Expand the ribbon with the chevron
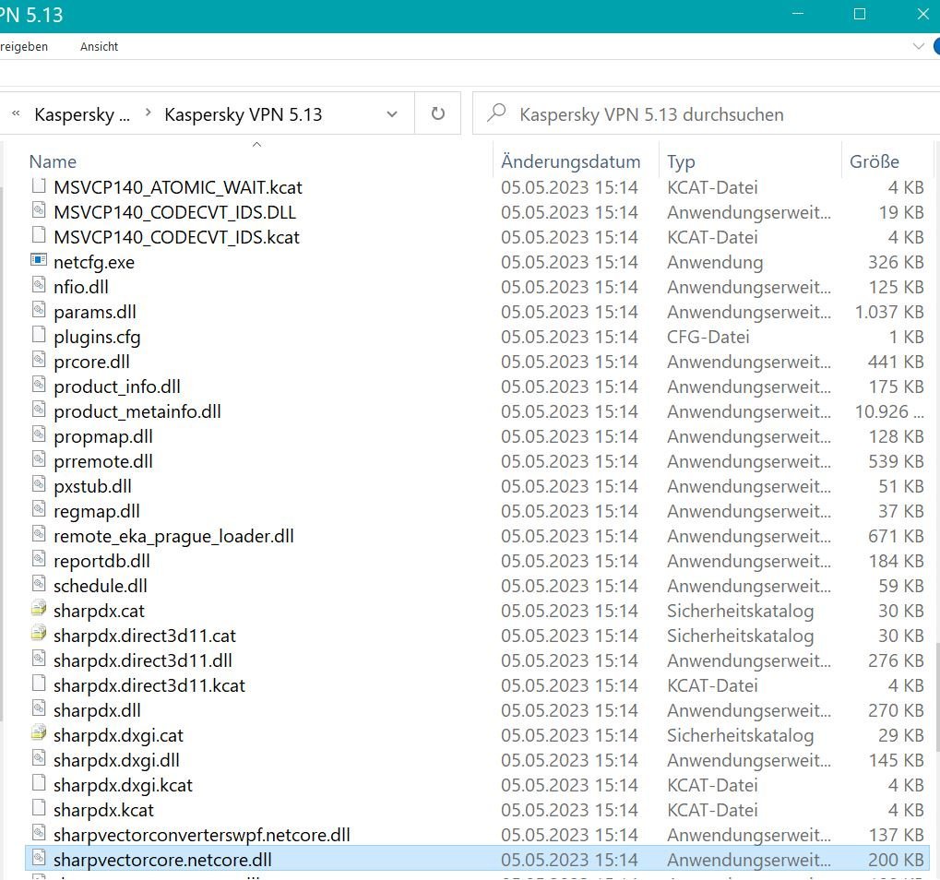 coord(919,46)
